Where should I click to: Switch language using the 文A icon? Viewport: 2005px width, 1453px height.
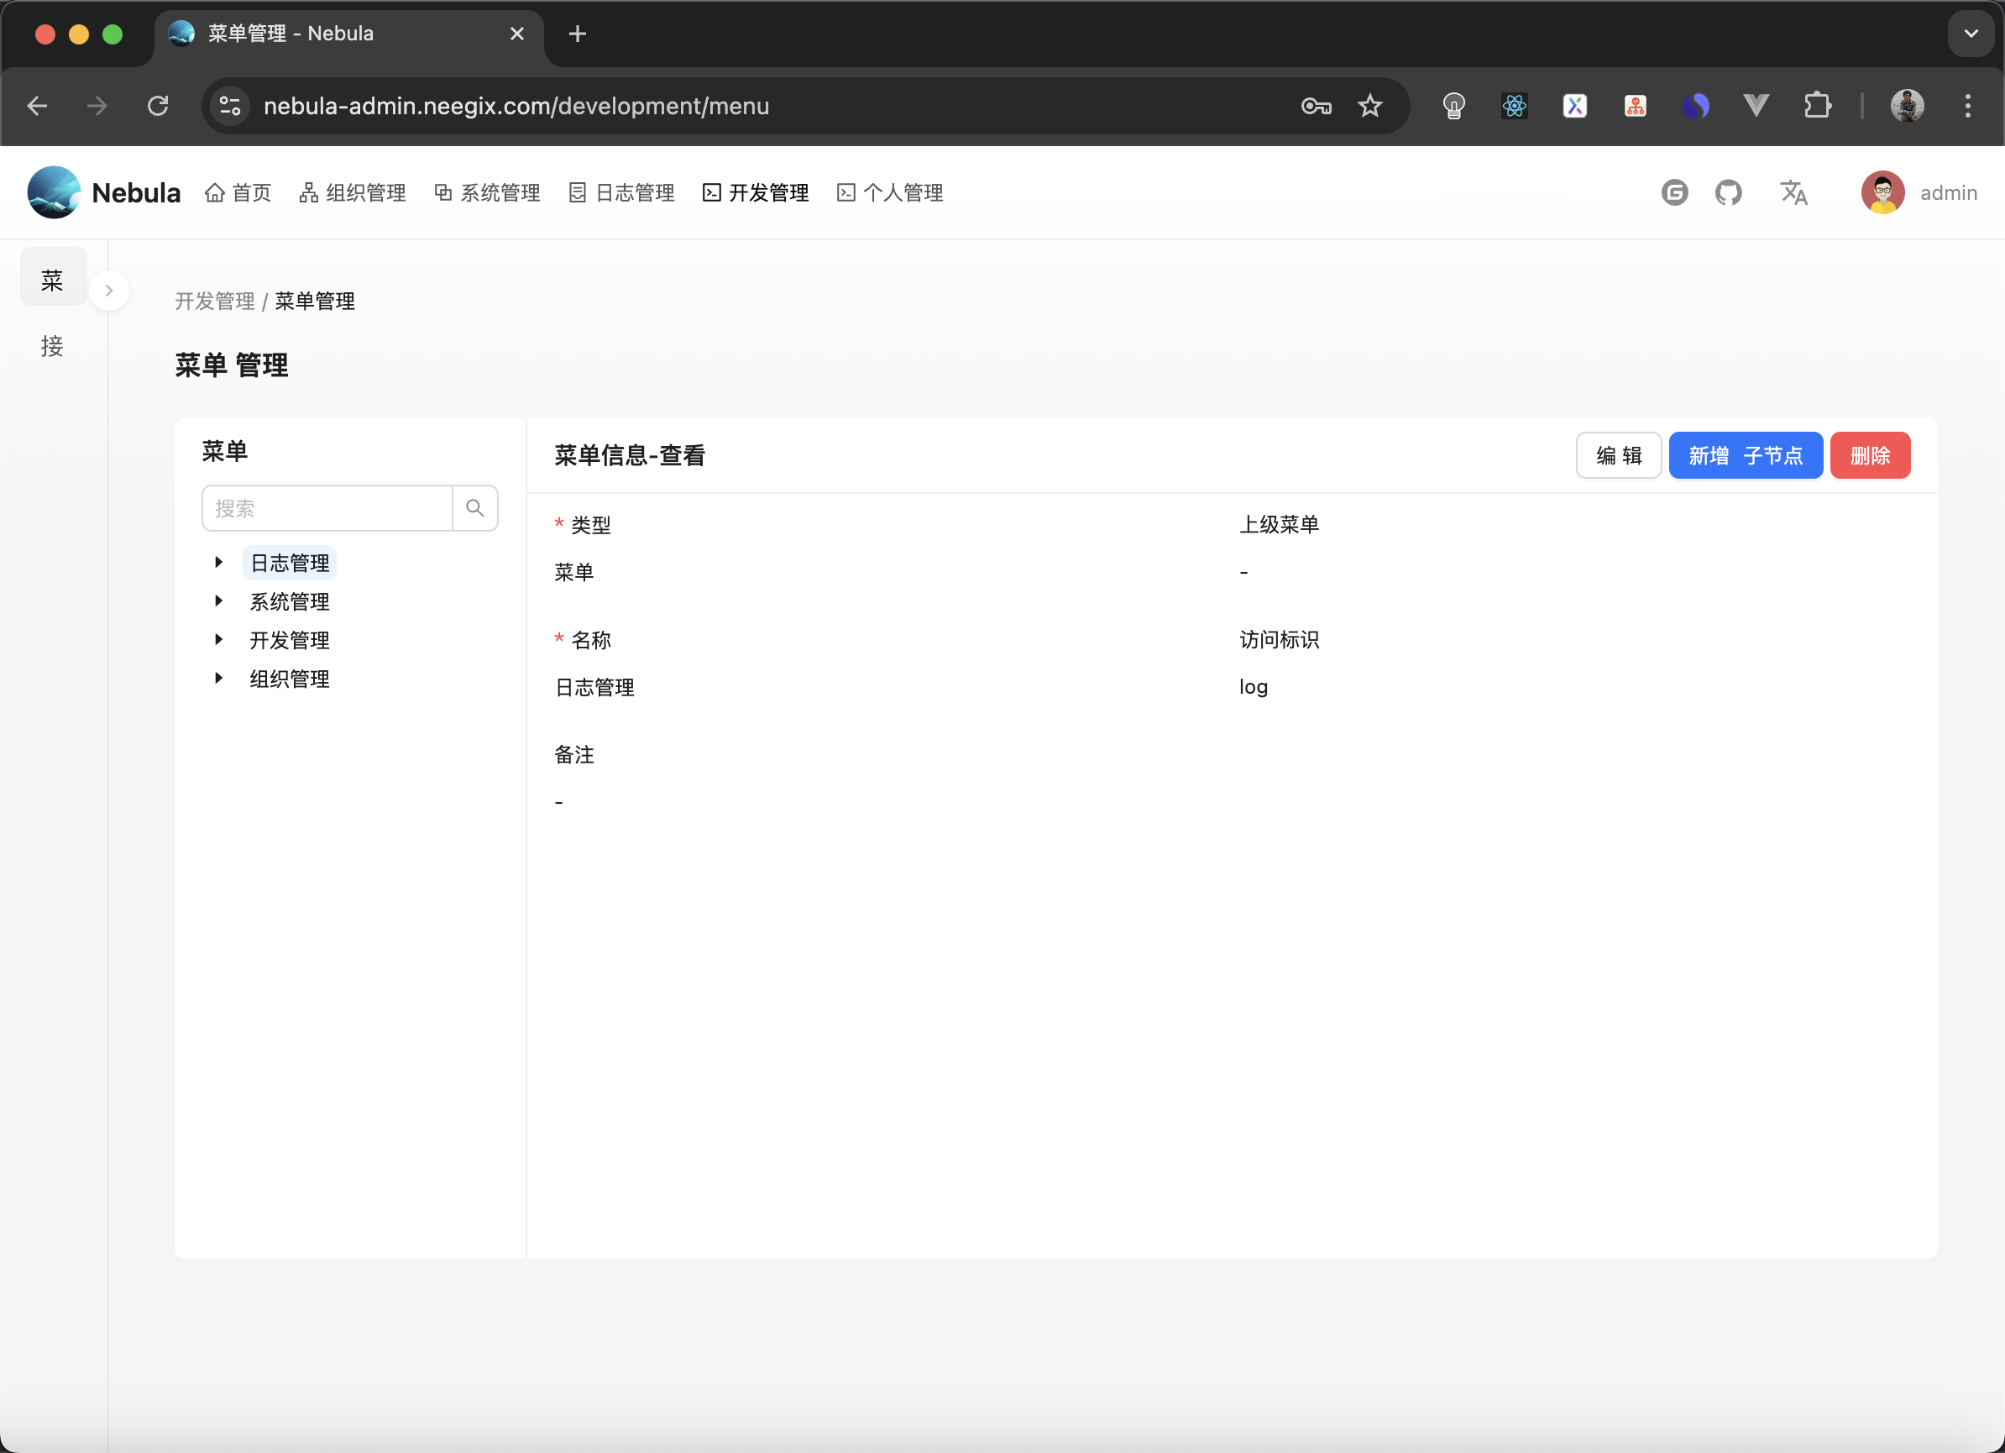1794,191
